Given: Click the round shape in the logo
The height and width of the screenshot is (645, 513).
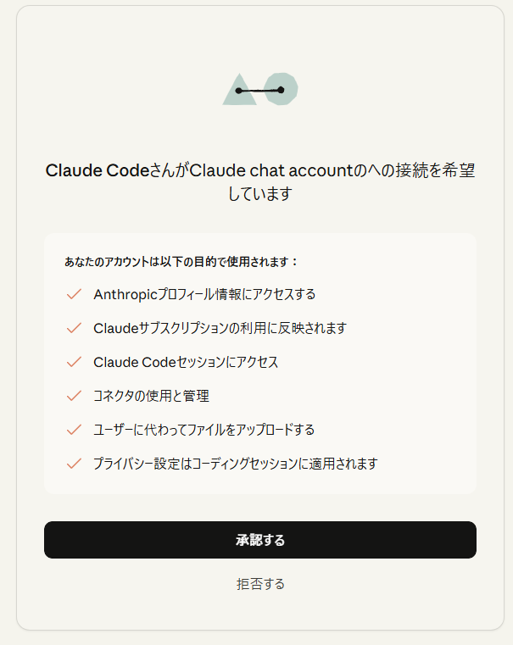Looking at the screenshot, I should [x=282, y=88].
